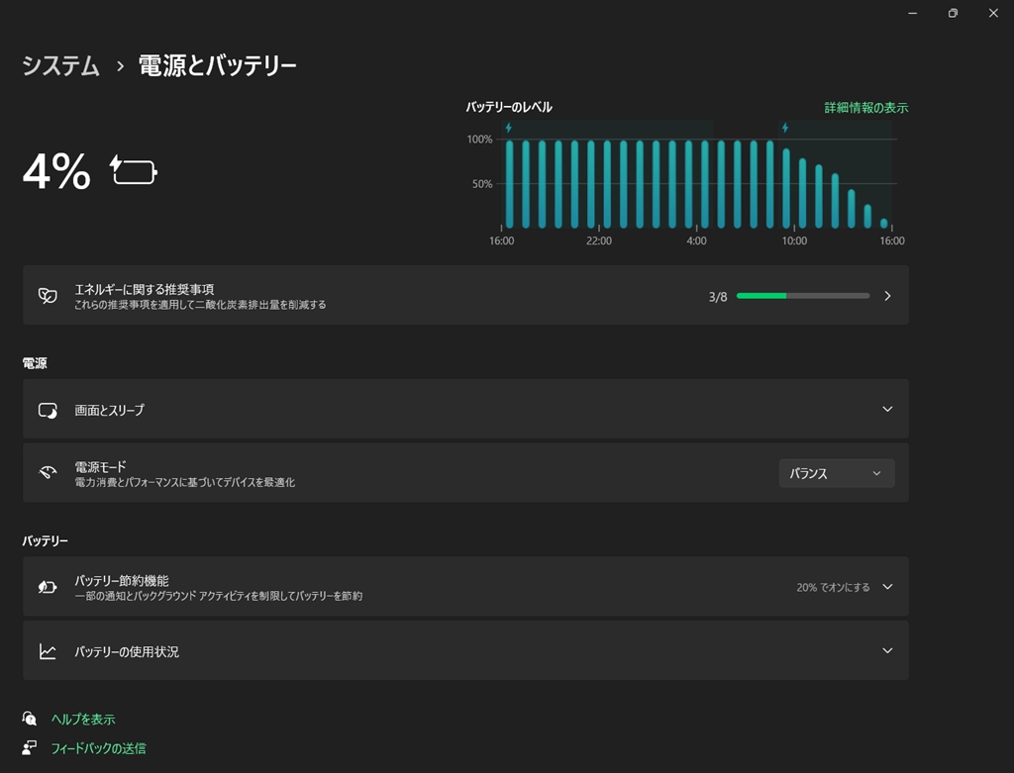The height and width of the screenshot is (773, 1014).
Task: Click the バッテリーの使用状況 row label
Action: point(126,651)
